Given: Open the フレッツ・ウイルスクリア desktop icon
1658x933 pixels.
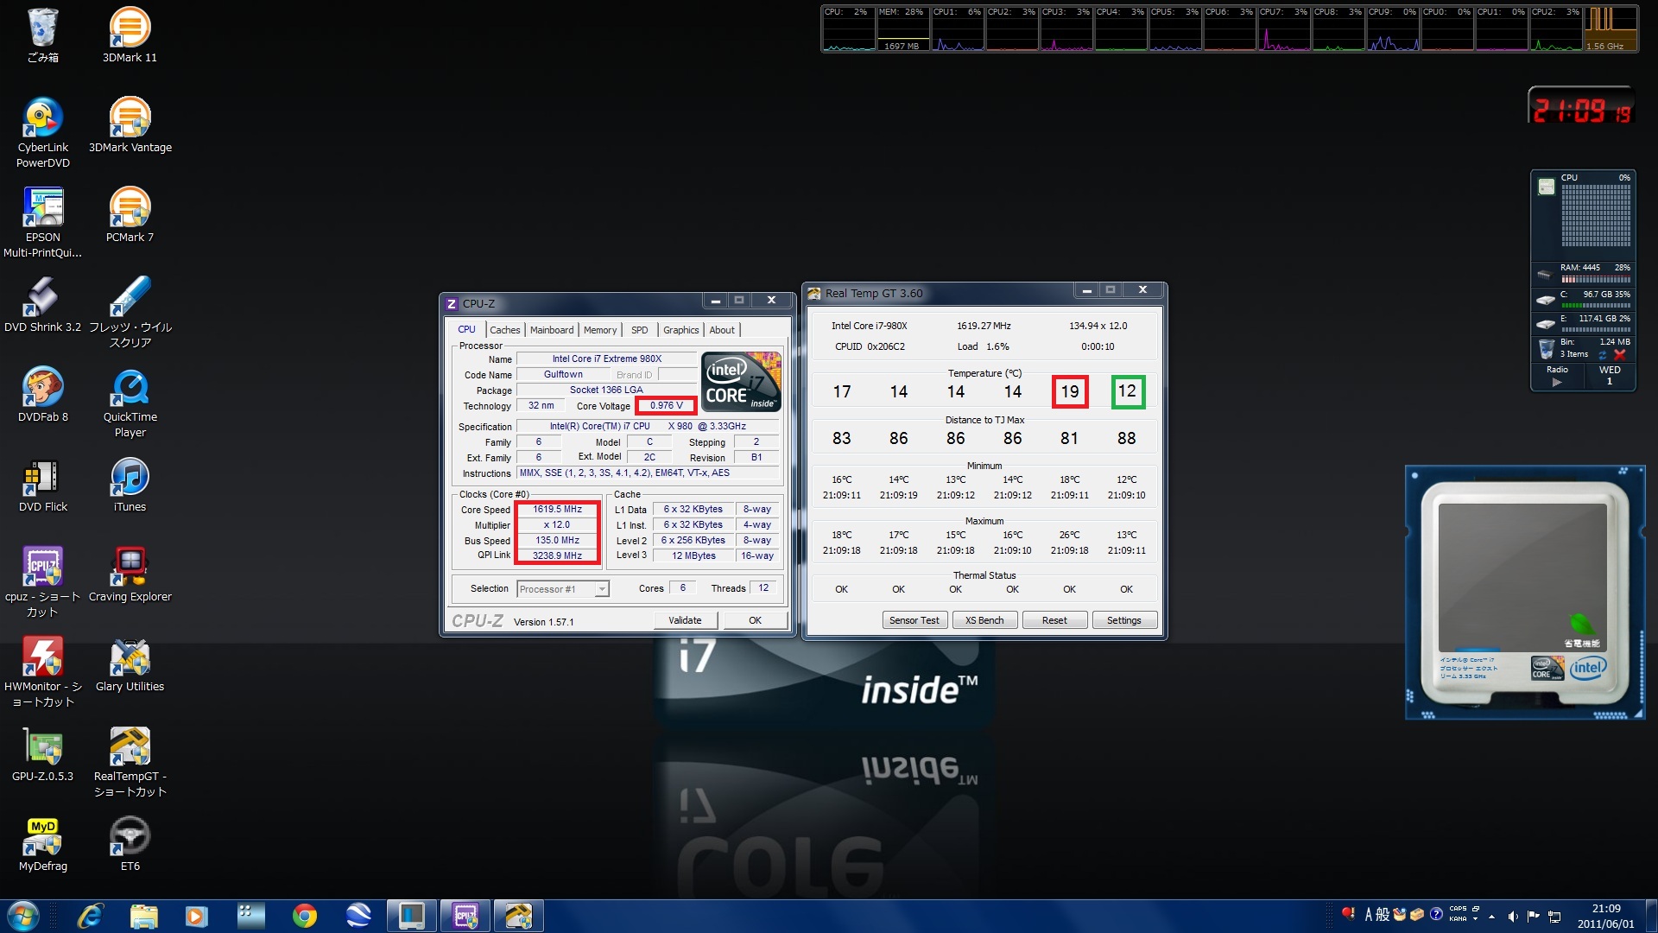Looking at the screenshot, I should 130,312.
